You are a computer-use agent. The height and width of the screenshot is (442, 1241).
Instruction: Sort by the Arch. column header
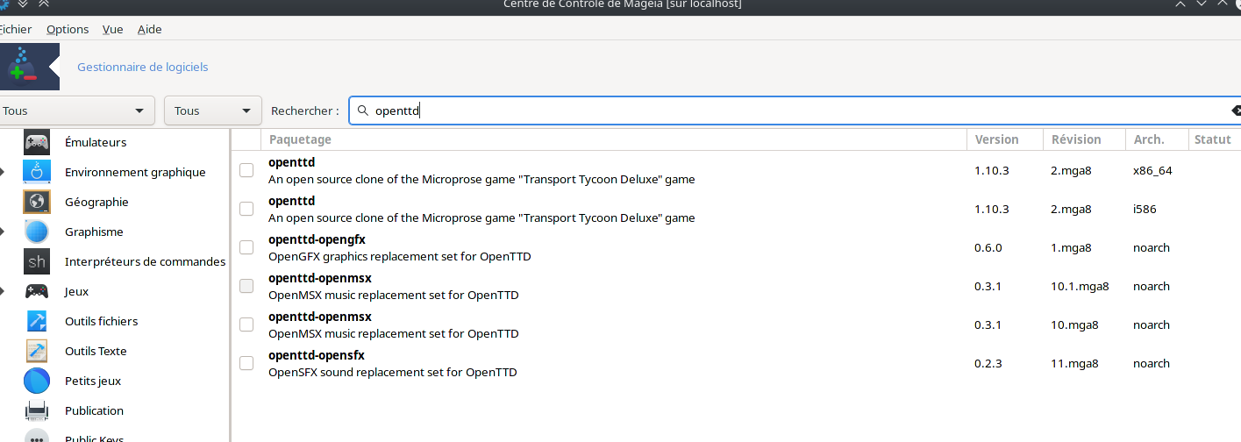point(1157,139)
